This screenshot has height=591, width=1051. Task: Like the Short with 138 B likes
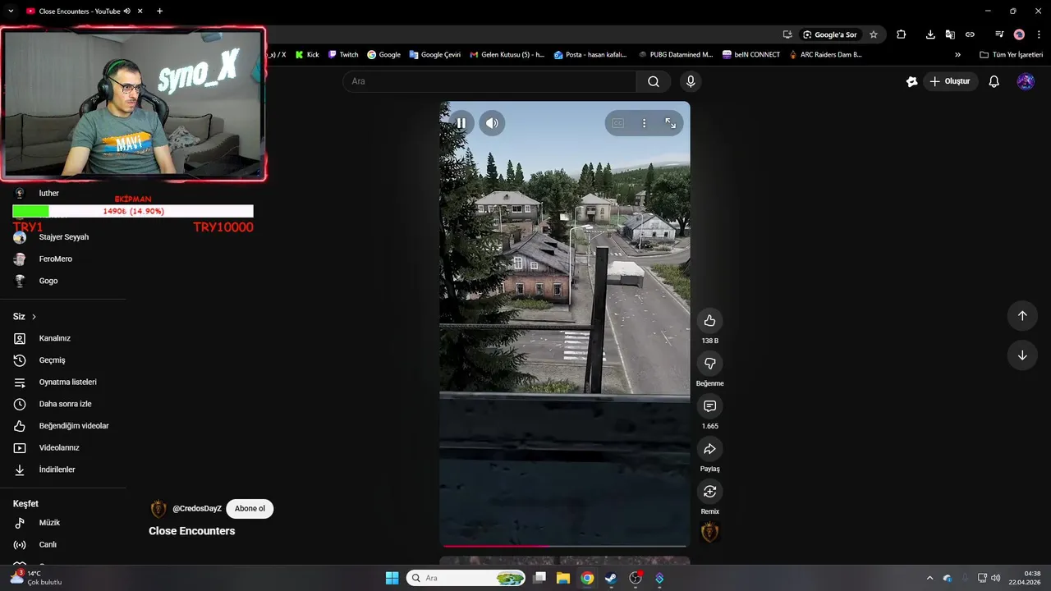[x=709, y=321]
